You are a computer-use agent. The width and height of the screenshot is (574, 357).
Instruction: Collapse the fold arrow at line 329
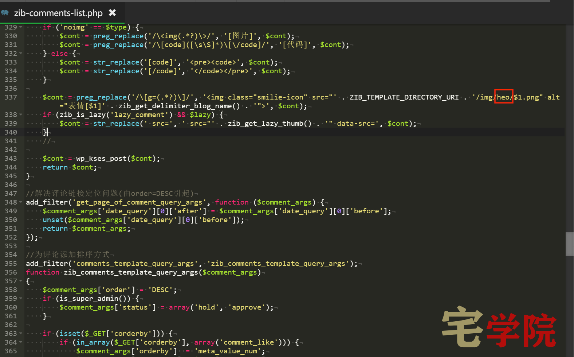pos(21,27)
